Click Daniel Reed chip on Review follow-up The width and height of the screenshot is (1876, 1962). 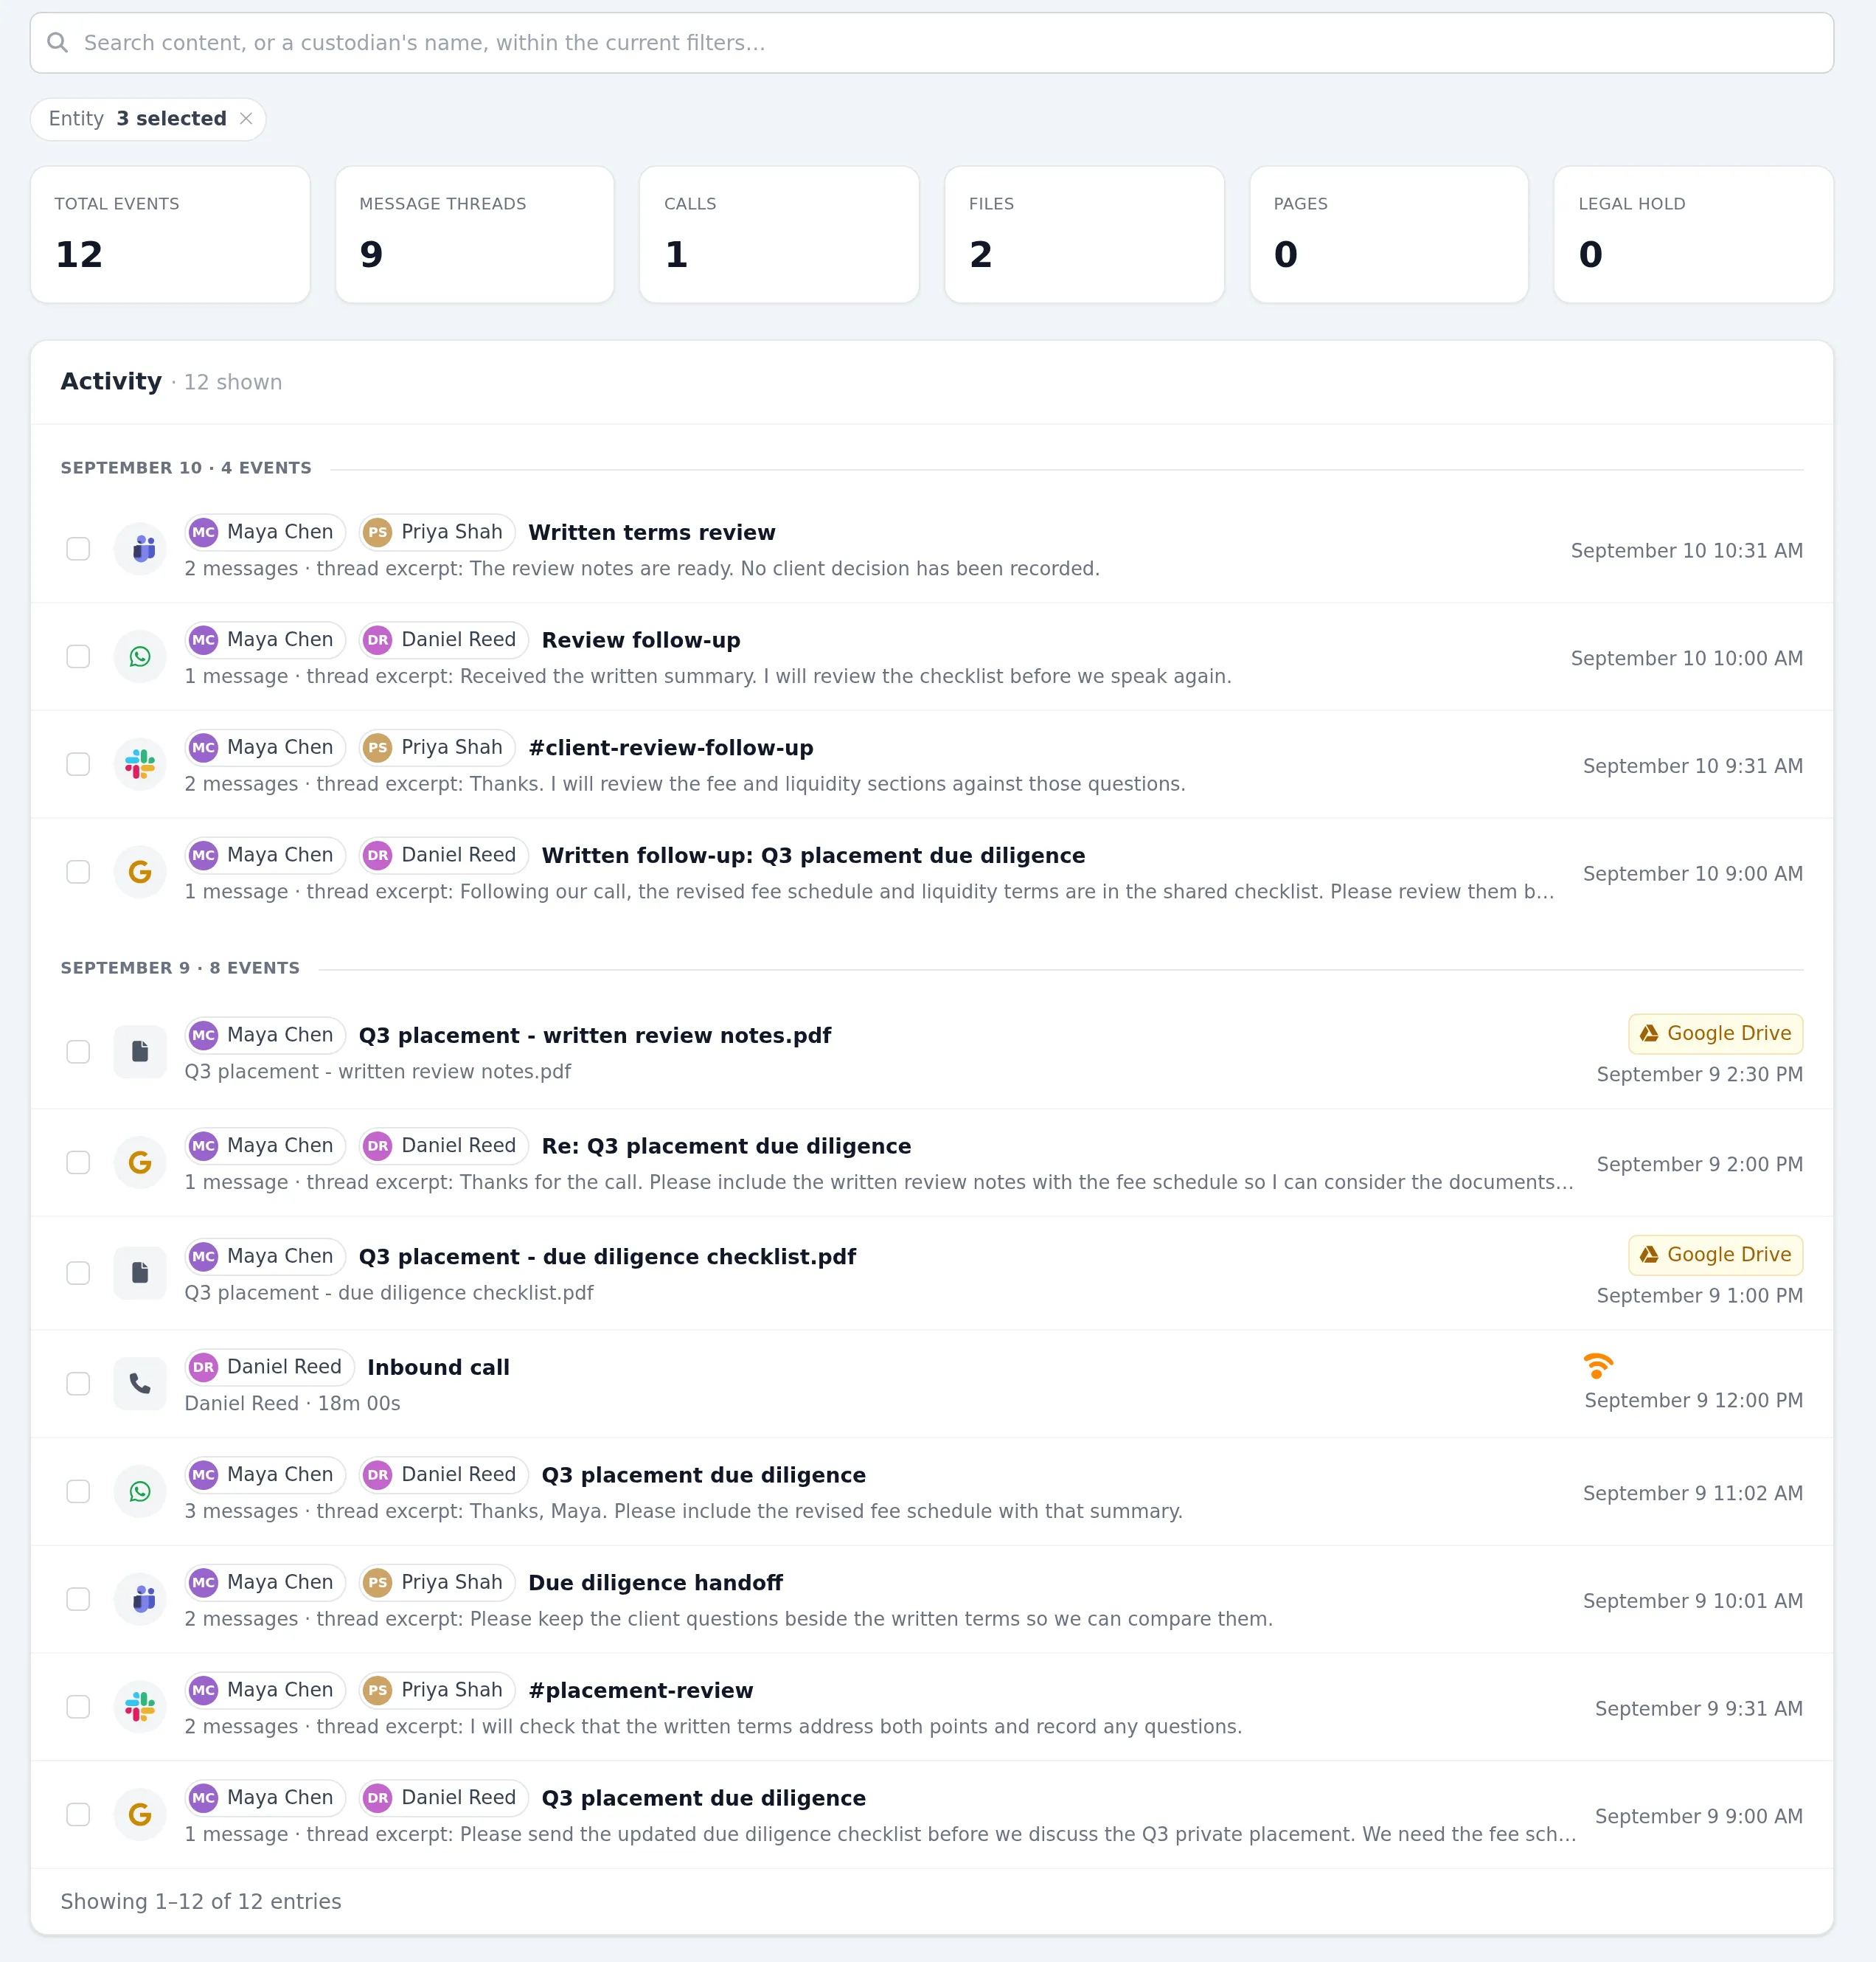pos(444,640)
